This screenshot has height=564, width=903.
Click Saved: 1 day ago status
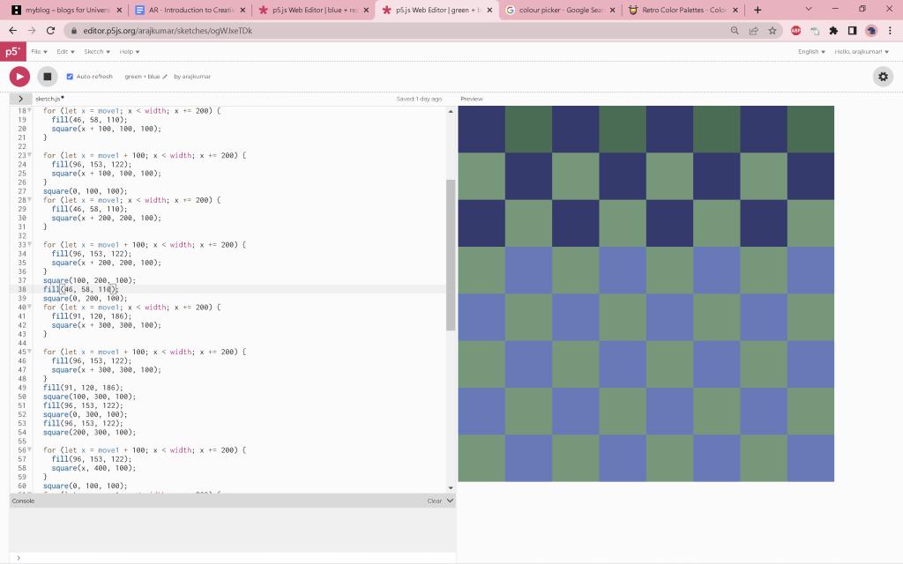coord(419,99)
